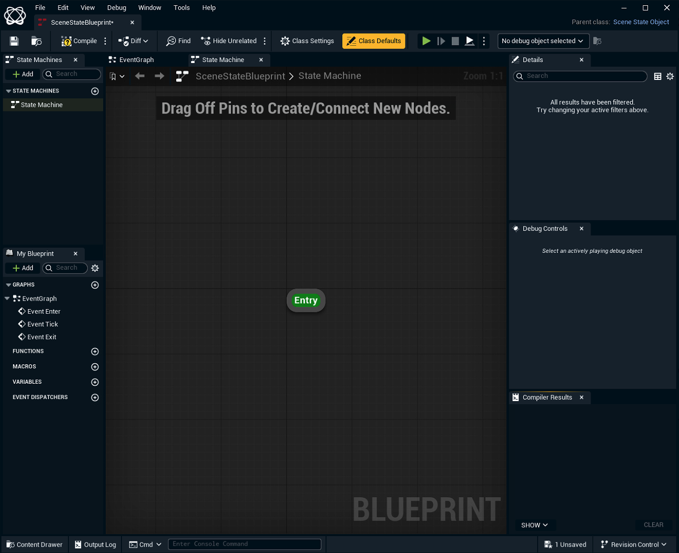Open the Debug menu
The width and height of the screenshot is (679, 553).
pyautogui.click(x=116, y=8)
